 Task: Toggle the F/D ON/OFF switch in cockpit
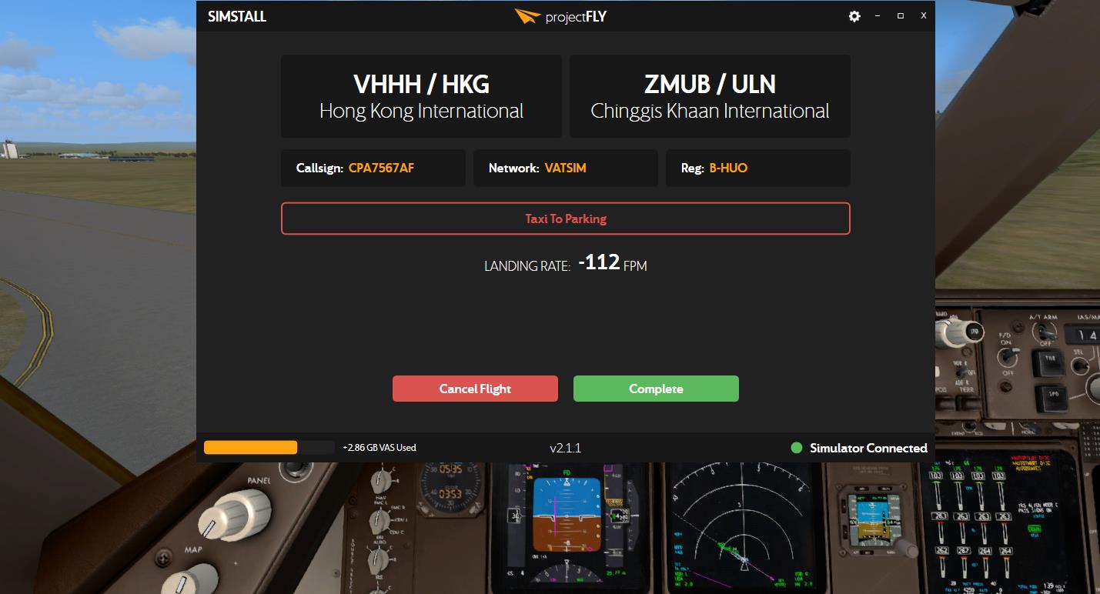pyautogui.click(x=1007, y=355)
